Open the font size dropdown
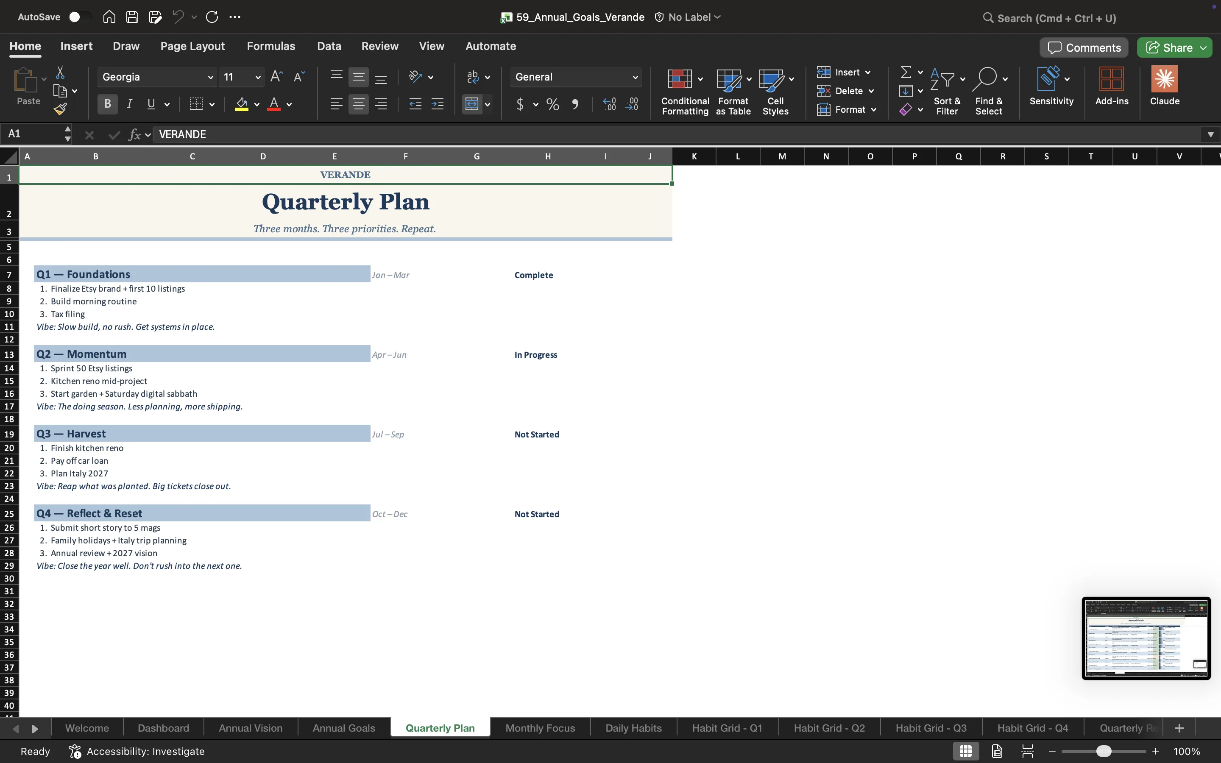 (258, 77)
